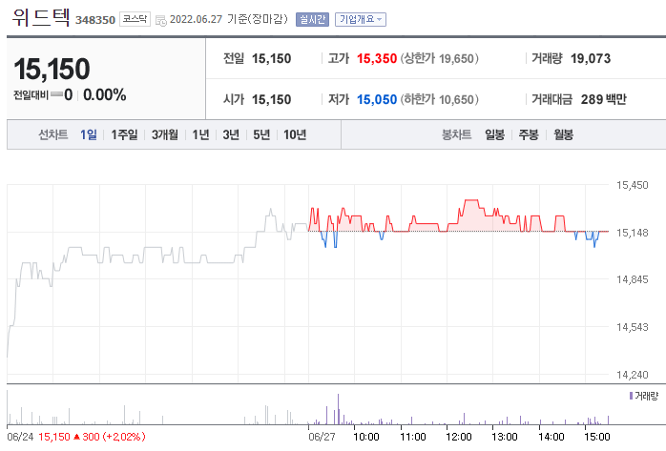Click the 14,240 y-axis label
The width and height of the screenshot is (666, 451).
(x=632, y=375)
